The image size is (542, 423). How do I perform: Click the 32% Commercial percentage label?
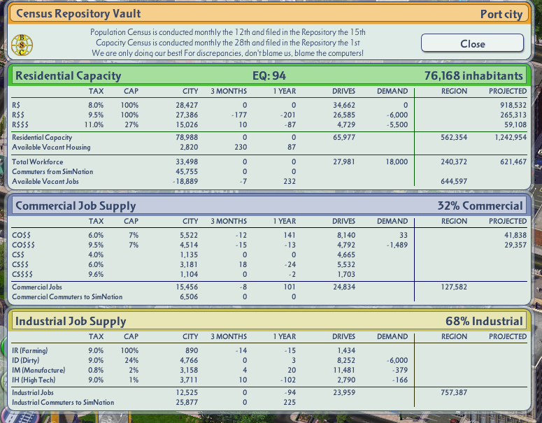pyautogui.click(x=480, y=206)
